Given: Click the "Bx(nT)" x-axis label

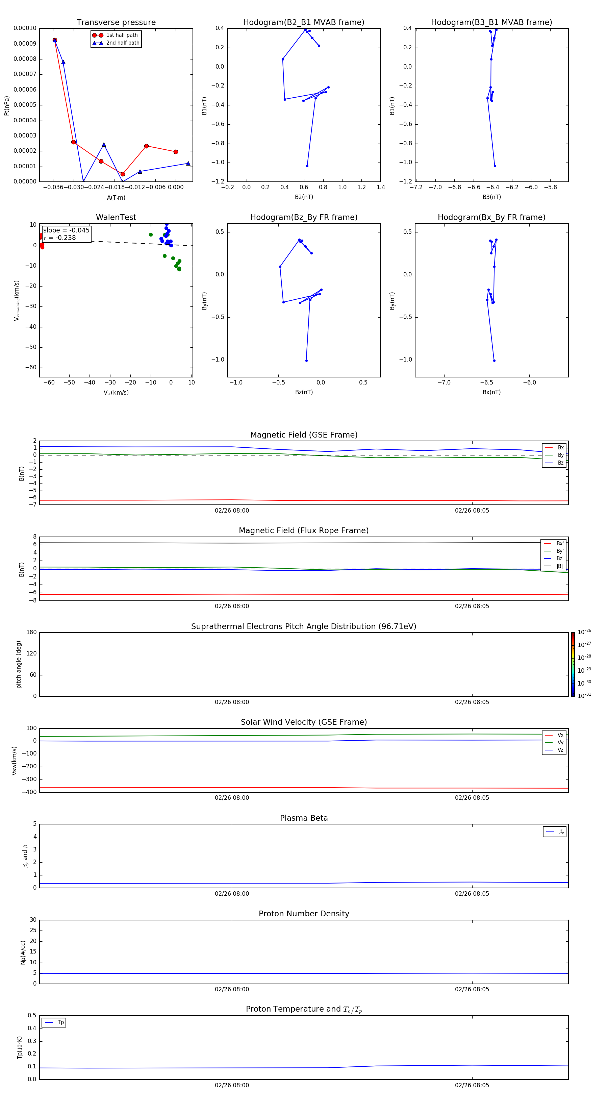Looking at the screenshot, I should click(x=491, y=392).
